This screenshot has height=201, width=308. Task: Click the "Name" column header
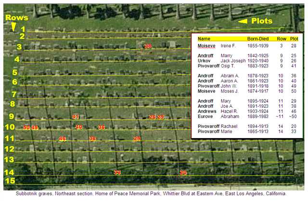(204, 38)
